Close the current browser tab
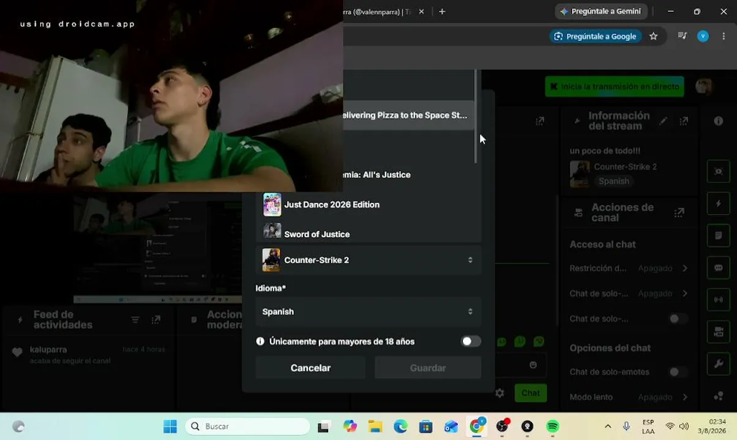737x440 pixels. pos(421,12)
